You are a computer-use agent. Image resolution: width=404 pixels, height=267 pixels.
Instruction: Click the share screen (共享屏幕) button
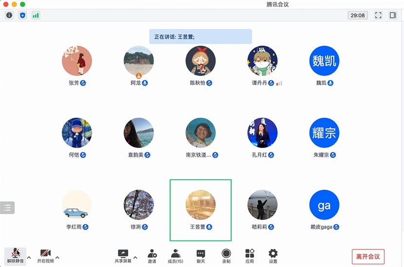[x=123, y=256]
